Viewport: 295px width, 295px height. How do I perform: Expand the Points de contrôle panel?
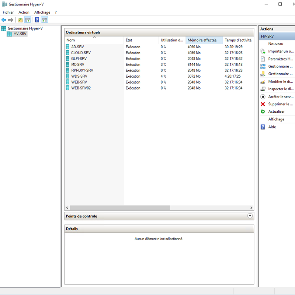click(250, 216)
